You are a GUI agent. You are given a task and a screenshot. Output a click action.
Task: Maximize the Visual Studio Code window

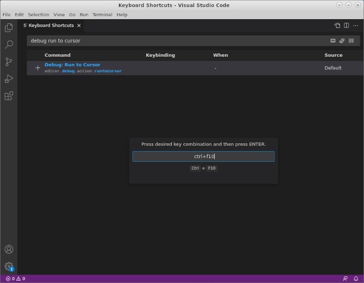click(x=348, y=5)
